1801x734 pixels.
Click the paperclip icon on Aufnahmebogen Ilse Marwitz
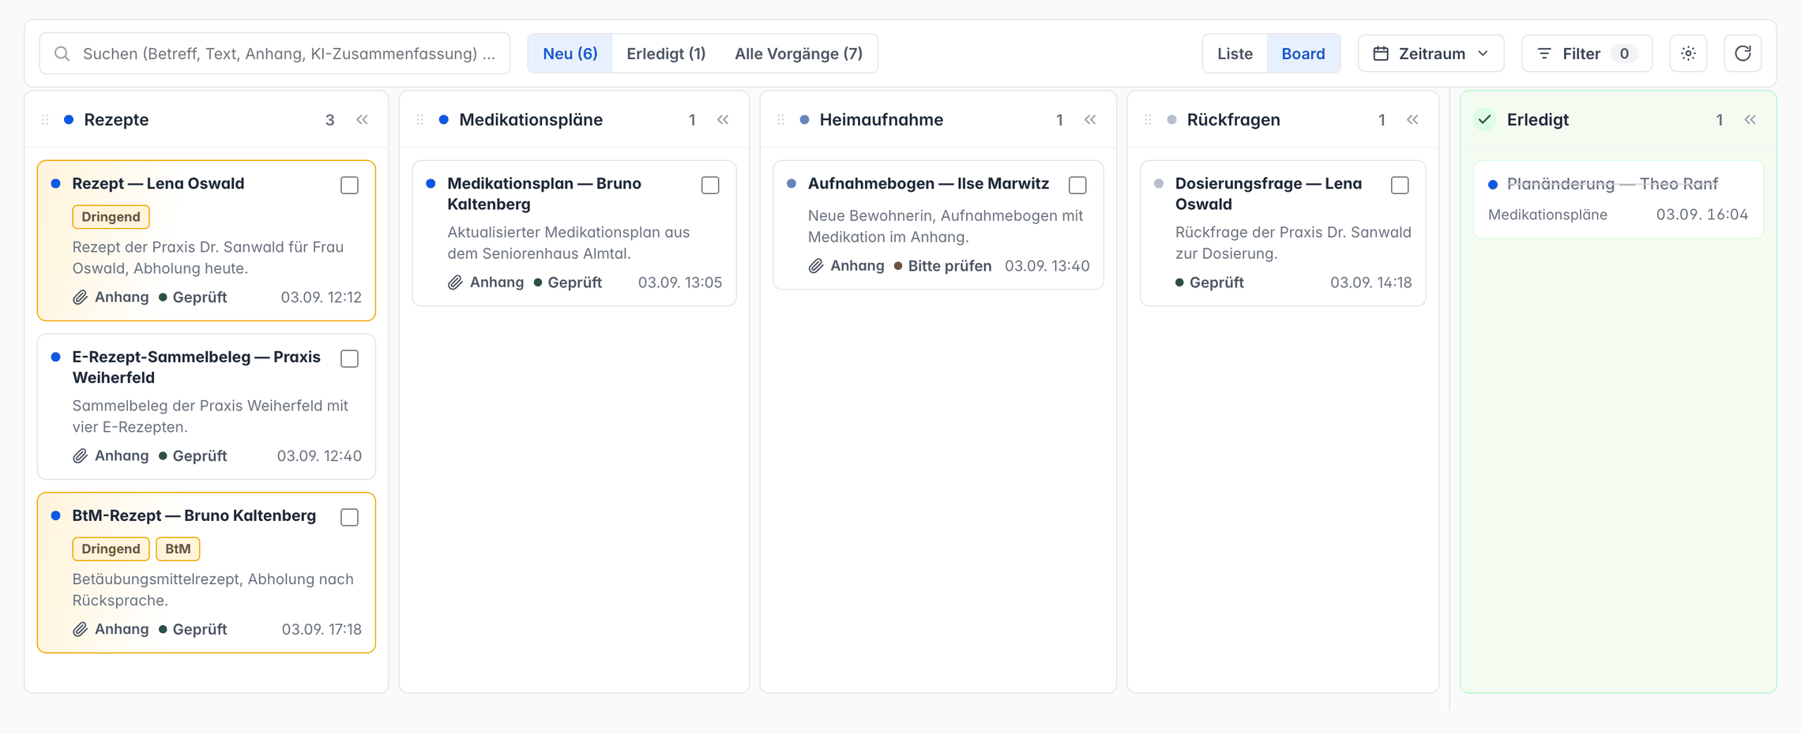pyautogui.click(x=816, y=266)
